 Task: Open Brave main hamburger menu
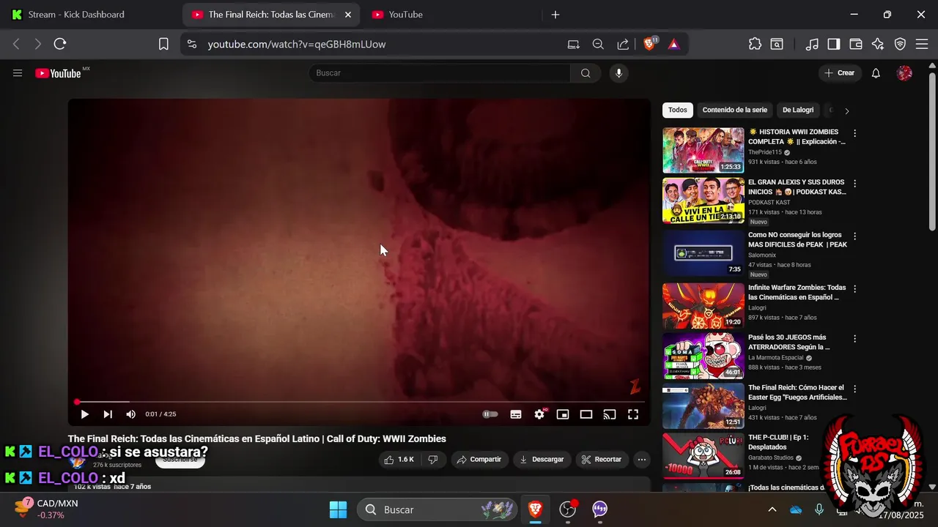[x=923, y=44]
